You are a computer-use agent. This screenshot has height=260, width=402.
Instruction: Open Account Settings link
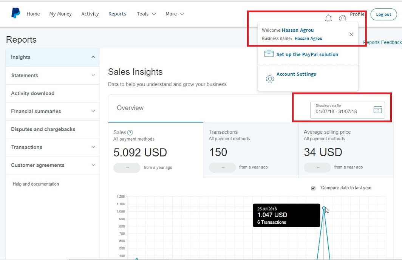click(296, 74)
